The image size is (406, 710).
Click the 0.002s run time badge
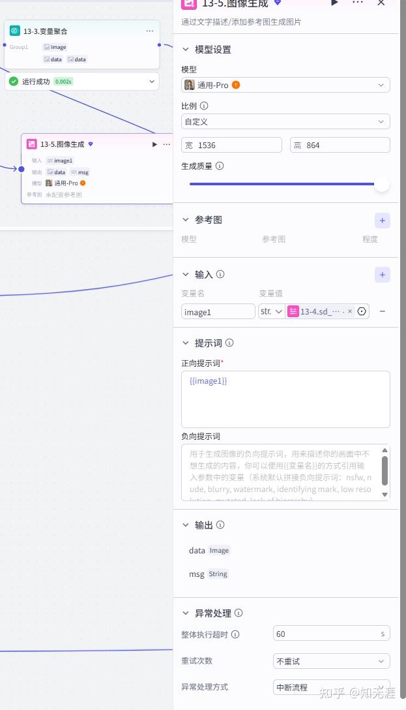[63, 82]
